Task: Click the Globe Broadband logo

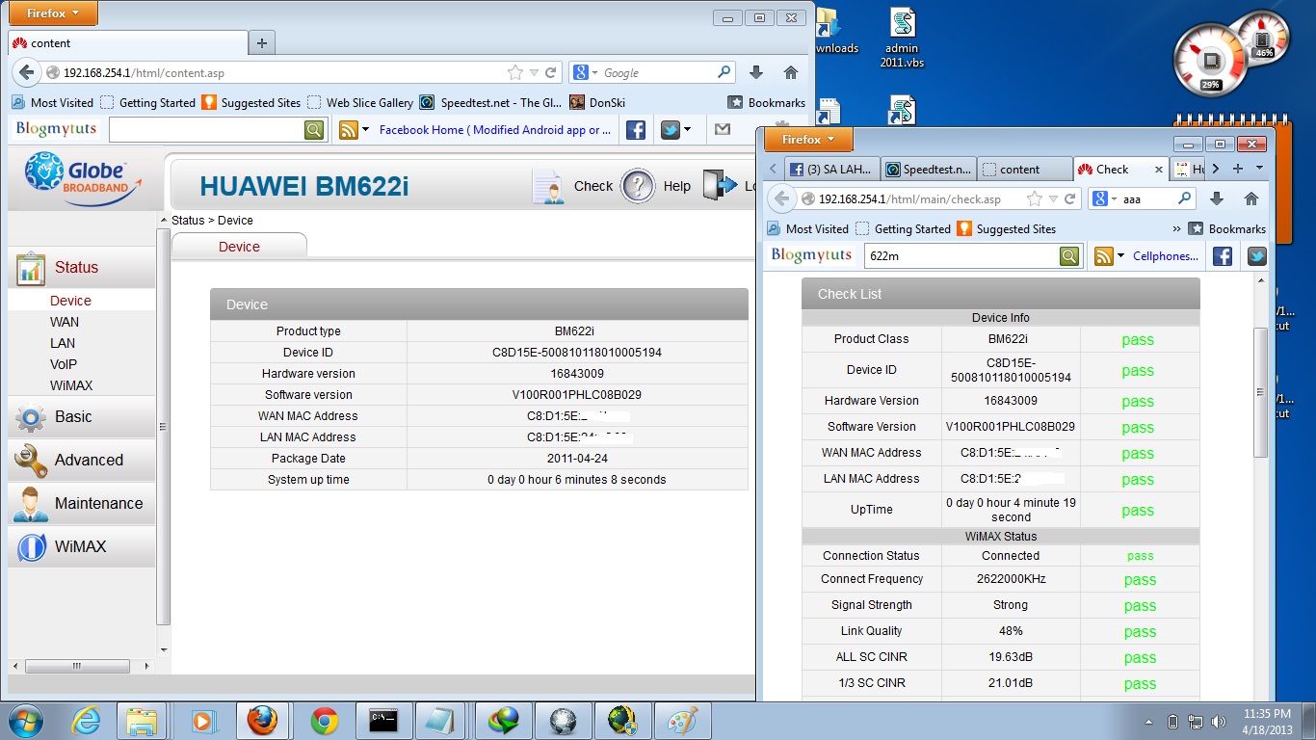Action: (83, 180)
